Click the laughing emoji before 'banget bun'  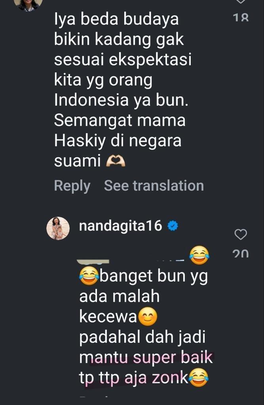88,276
